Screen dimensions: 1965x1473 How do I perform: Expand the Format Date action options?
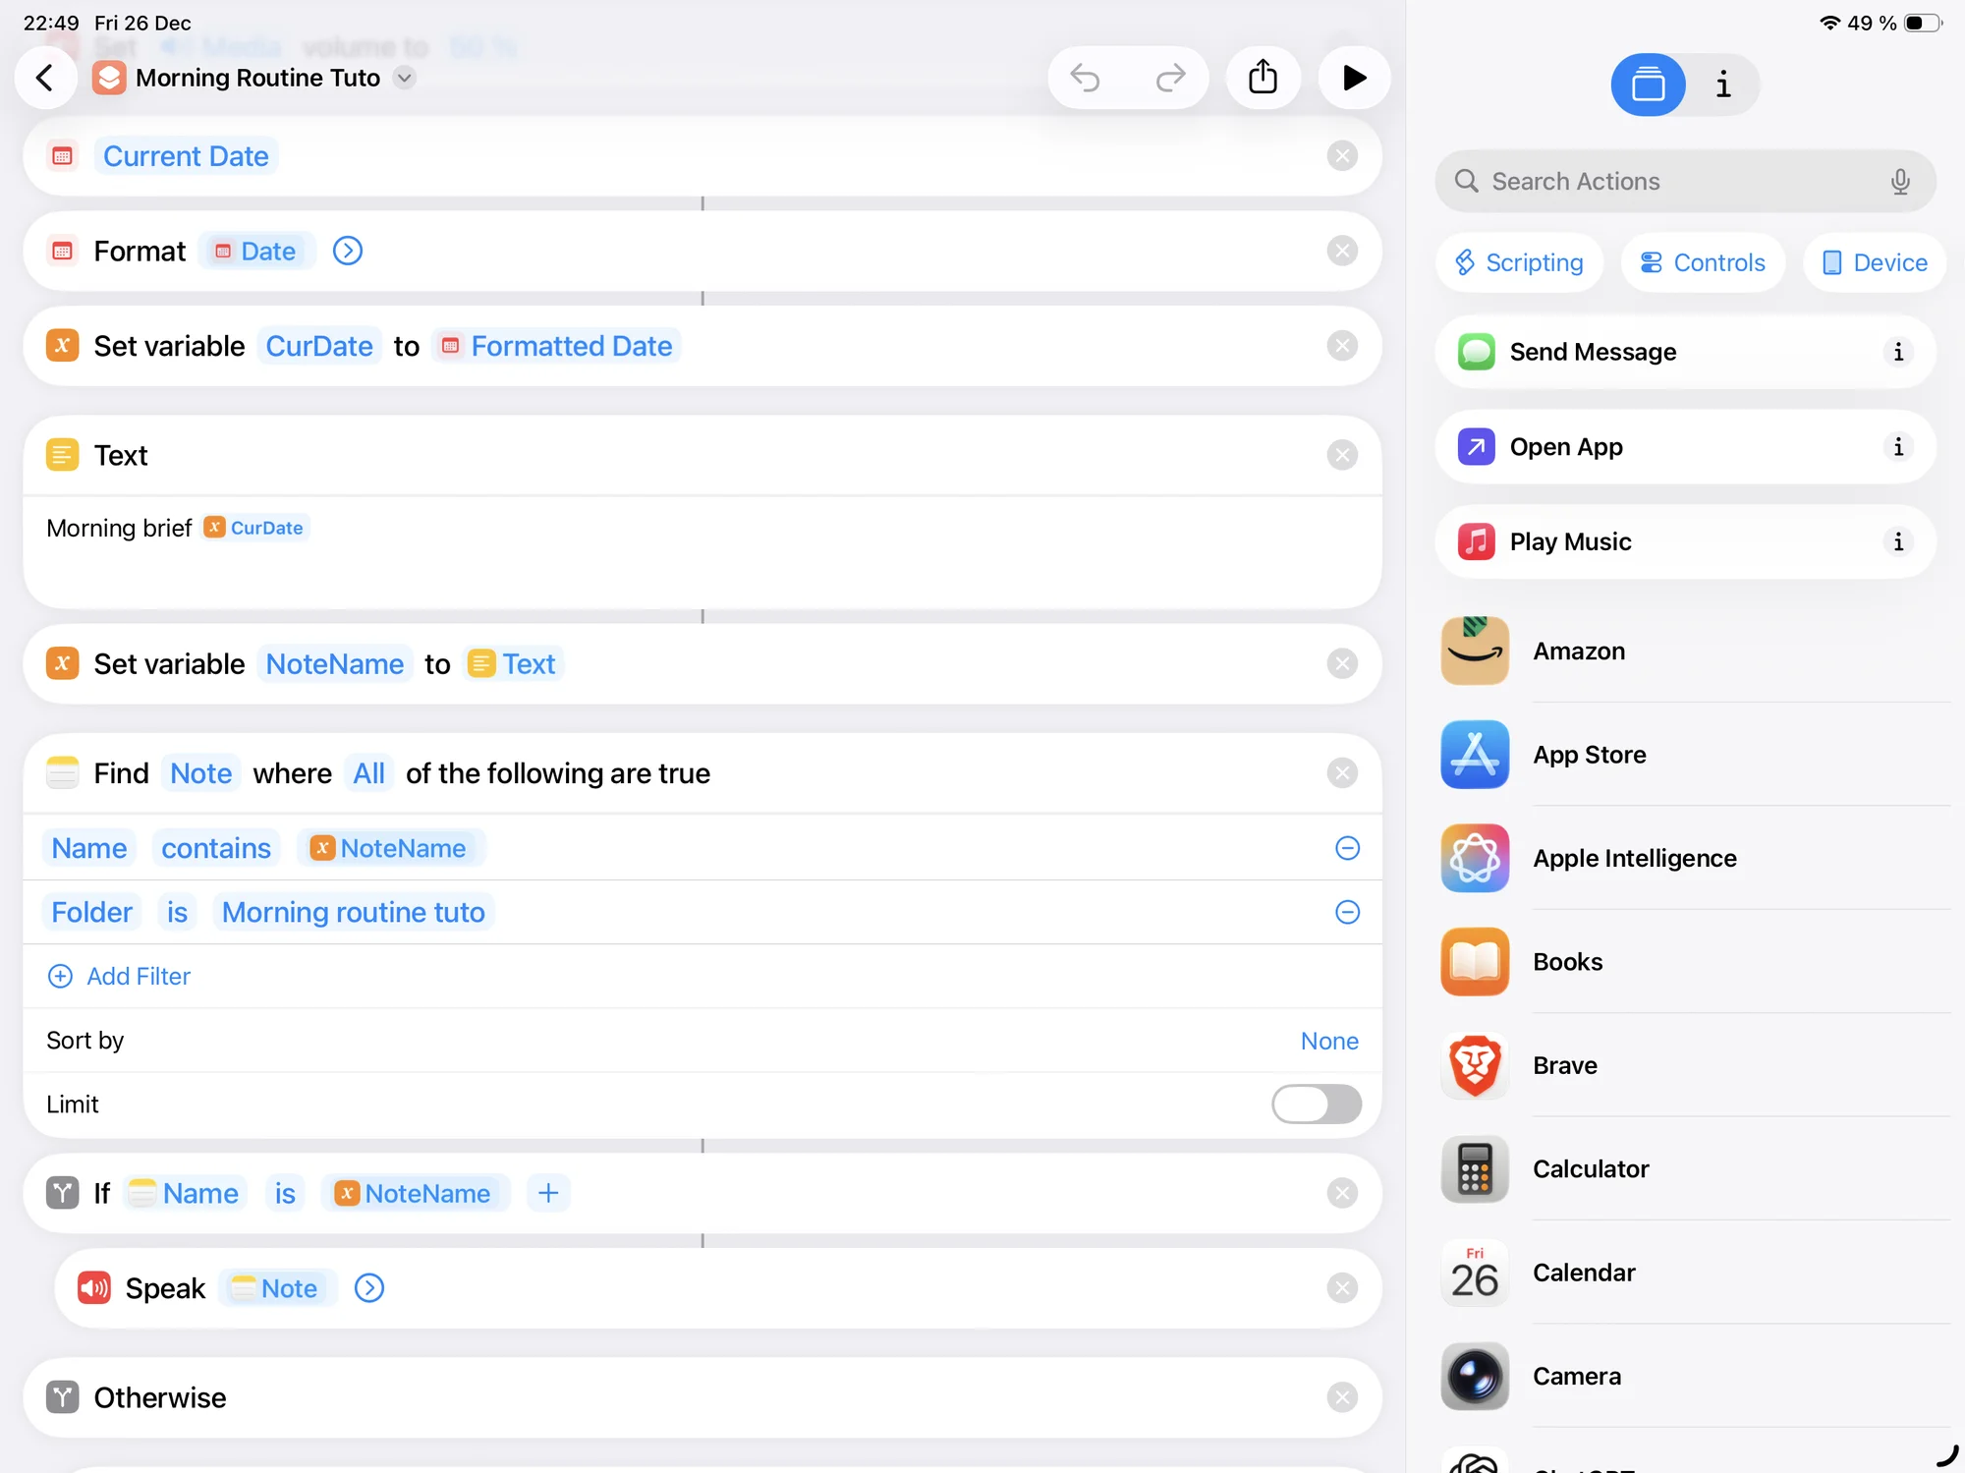point(348,252)
